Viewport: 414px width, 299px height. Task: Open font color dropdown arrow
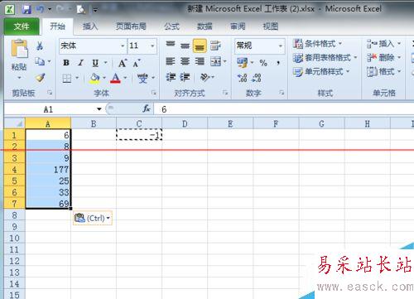(x=125, y=78)
